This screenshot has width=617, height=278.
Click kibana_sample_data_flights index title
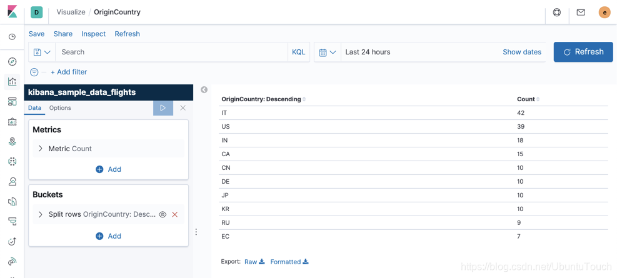pyautogui.click(x=82, y=92)
